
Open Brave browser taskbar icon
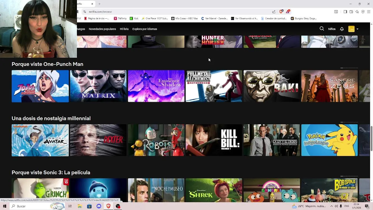coord(108,206)
